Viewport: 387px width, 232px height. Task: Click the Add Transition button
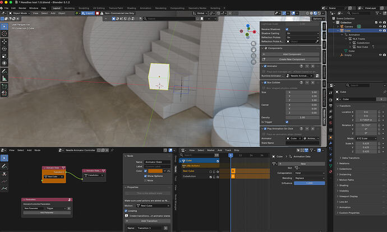click(149, 221)
